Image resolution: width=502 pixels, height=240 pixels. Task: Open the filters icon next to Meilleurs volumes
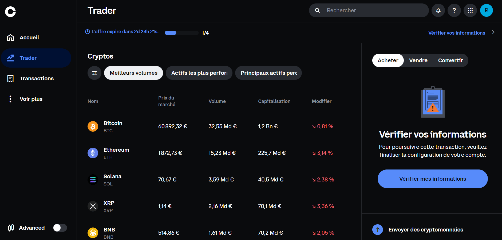[94, 73]
